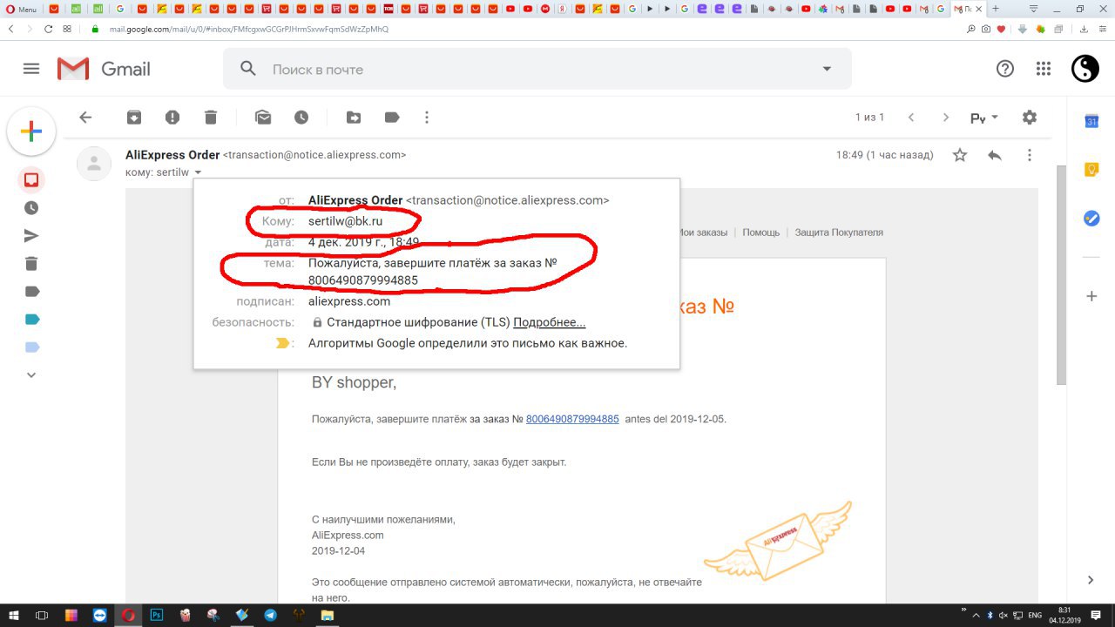Take Opera snapshot with camera icon
This screenshot has height=627, width=1115.
pyautogui.click(x=986, y=29)
